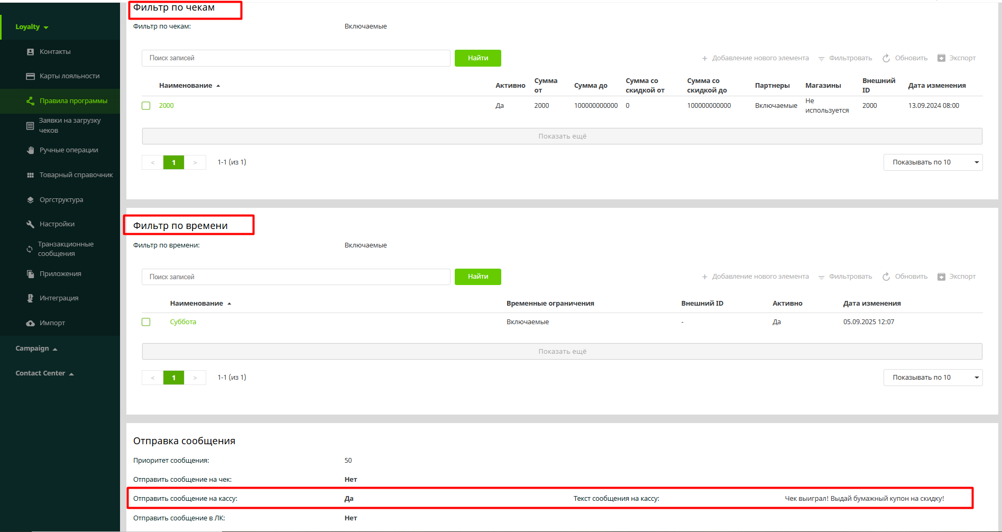Click the Контакты sidebar icon
This screenshot has height=532, width=1002.
point(30,52)
